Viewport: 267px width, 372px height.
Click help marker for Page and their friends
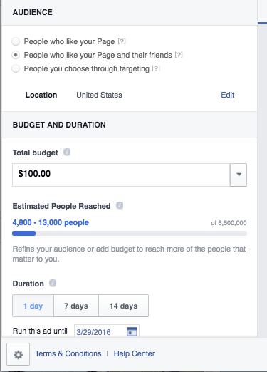[179, 55]
